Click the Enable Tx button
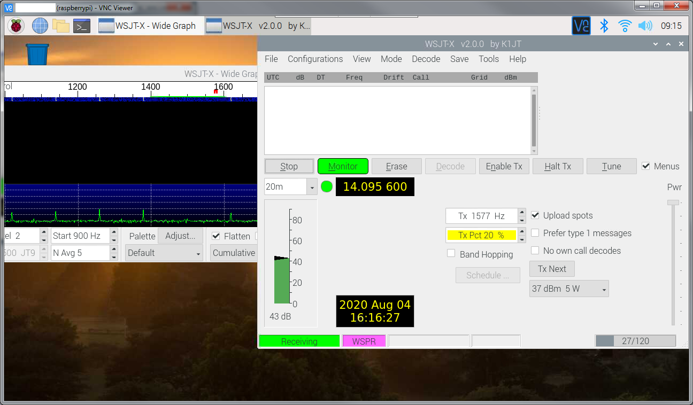The width and height of the screenshot is (693, 405). coord(504,166)
